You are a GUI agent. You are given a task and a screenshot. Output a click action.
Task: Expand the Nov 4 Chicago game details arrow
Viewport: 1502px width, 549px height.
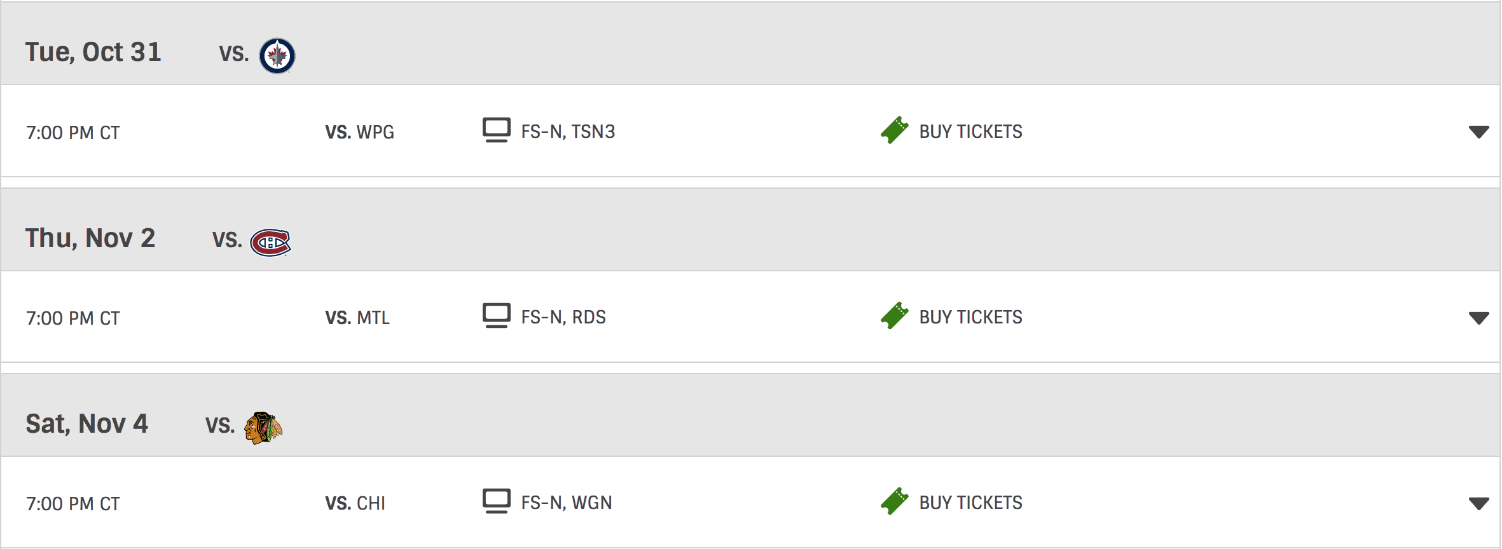click(1478, 503)
